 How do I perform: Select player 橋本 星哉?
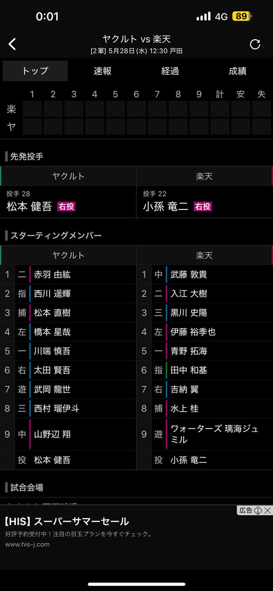(52, 332)
